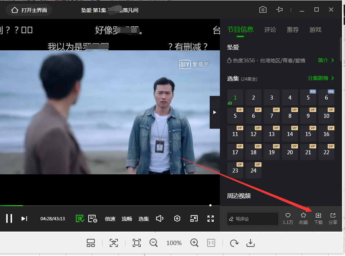
Task: Take a screenshot with camera icon
Action: [263, 10]
